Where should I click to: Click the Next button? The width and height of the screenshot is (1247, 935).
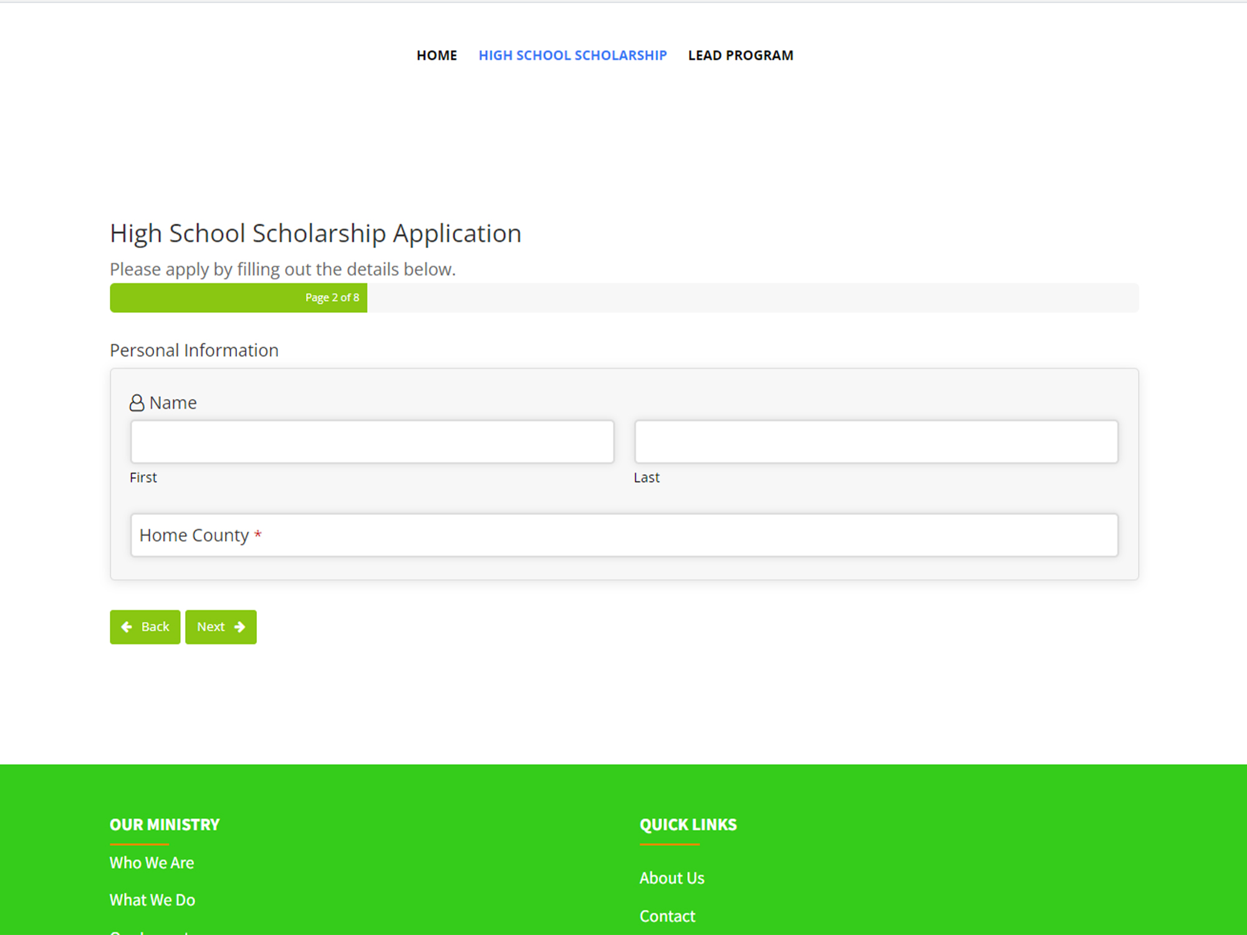click(x=221, y=626)
